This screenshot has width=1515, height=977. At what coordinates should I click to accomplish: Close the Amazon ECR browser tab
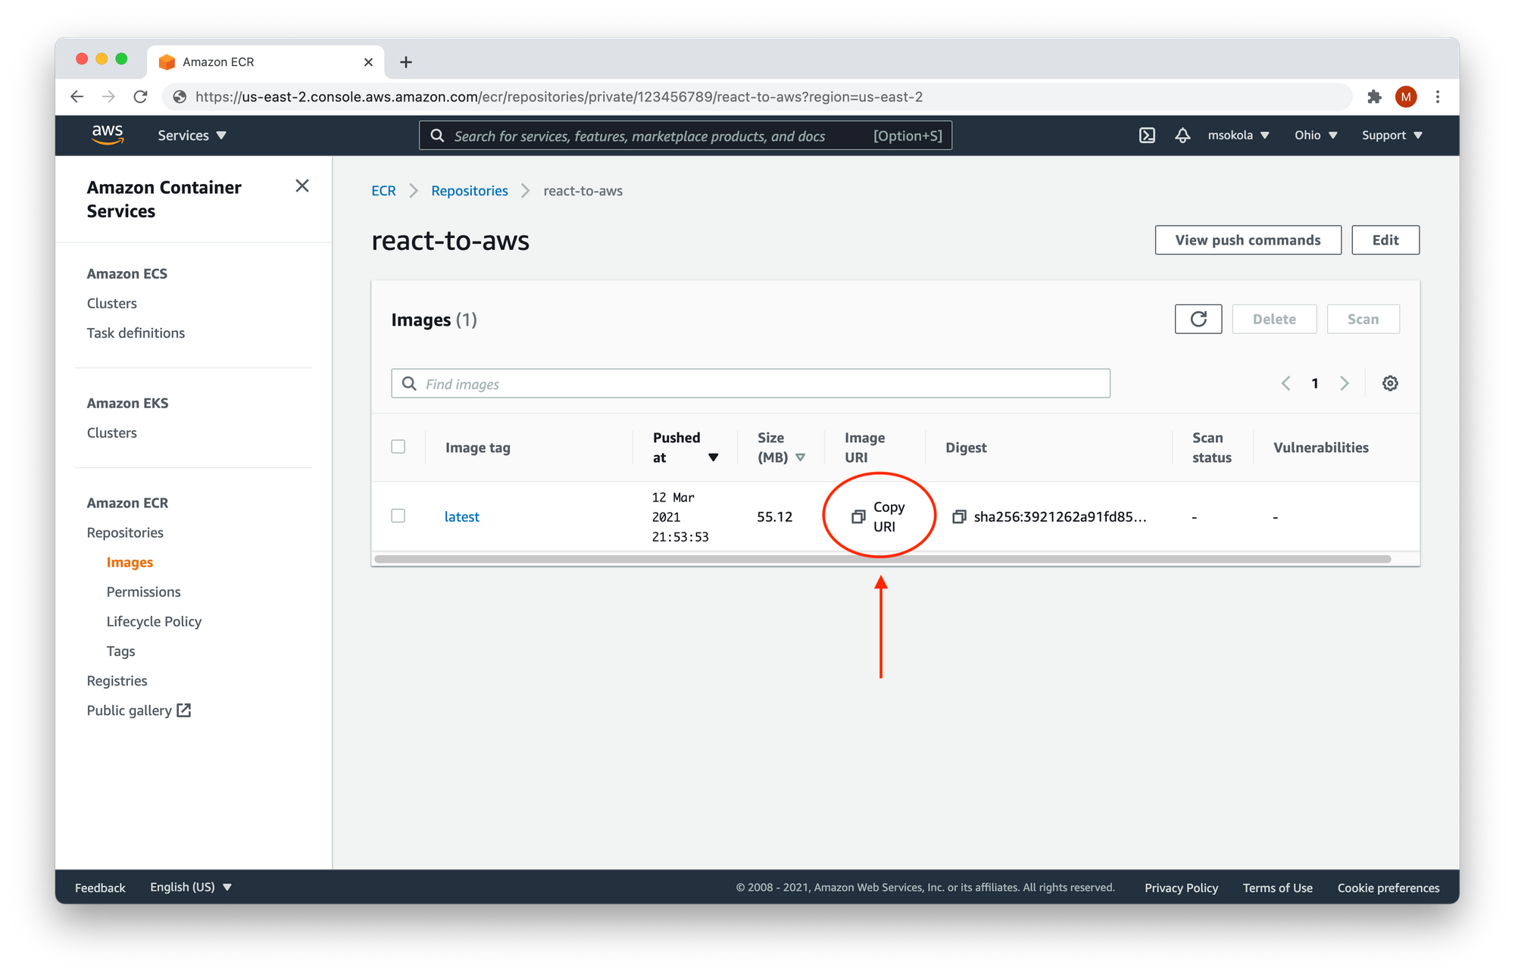[368, 62]
